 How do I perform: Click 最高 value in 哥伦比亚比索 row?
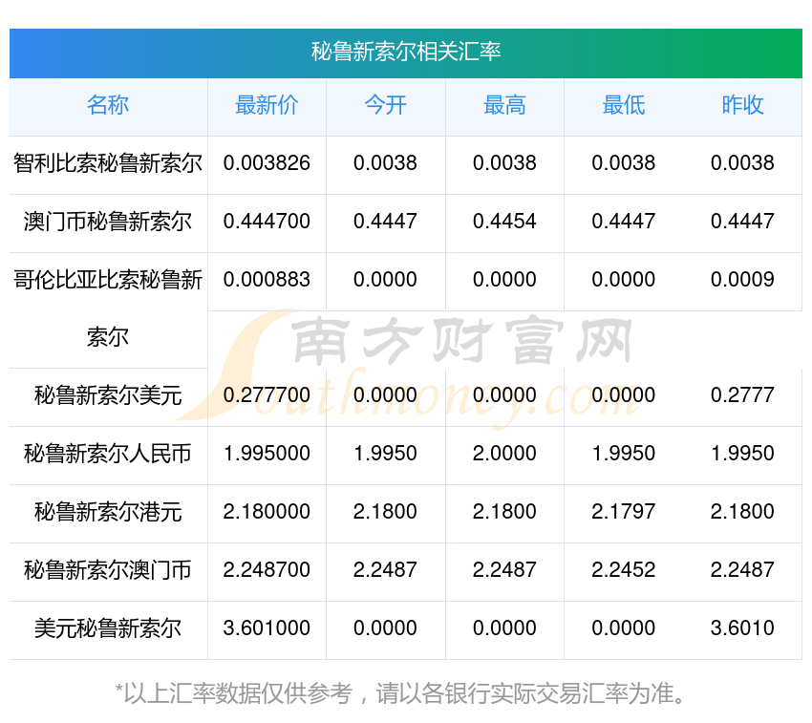[x=504, y=280]
